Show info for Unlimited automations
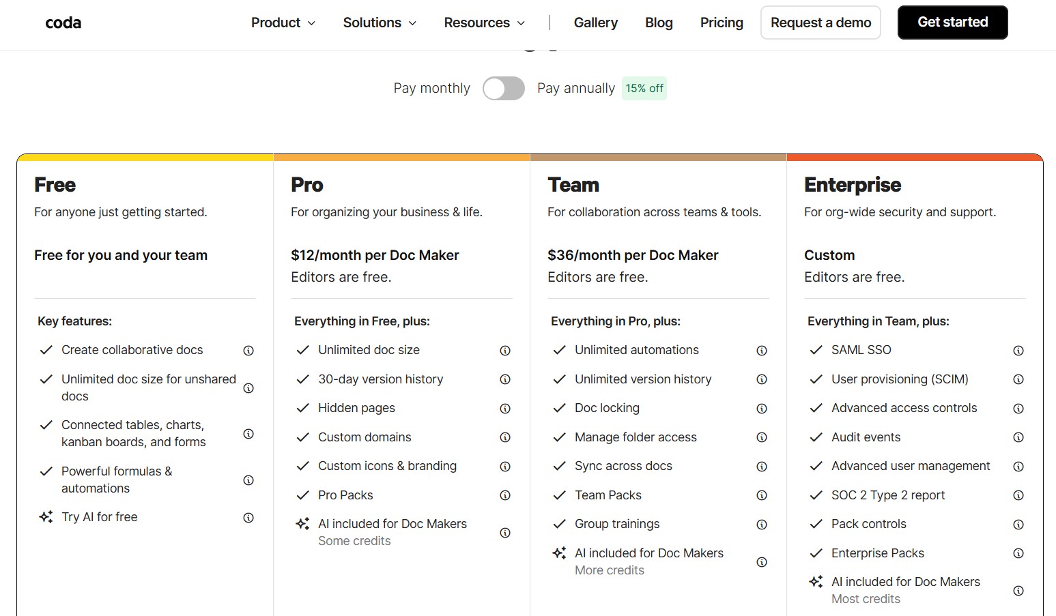This screenshot has width=1056, height=616. [x=762, y=351]
